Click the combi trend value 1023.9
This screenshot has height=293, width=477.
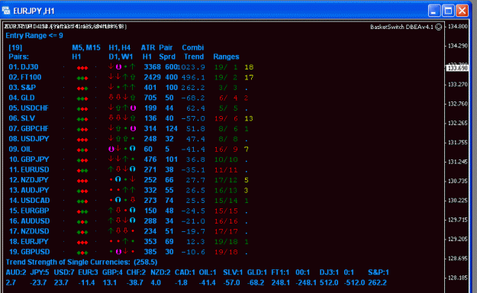(x=191, y=67)
